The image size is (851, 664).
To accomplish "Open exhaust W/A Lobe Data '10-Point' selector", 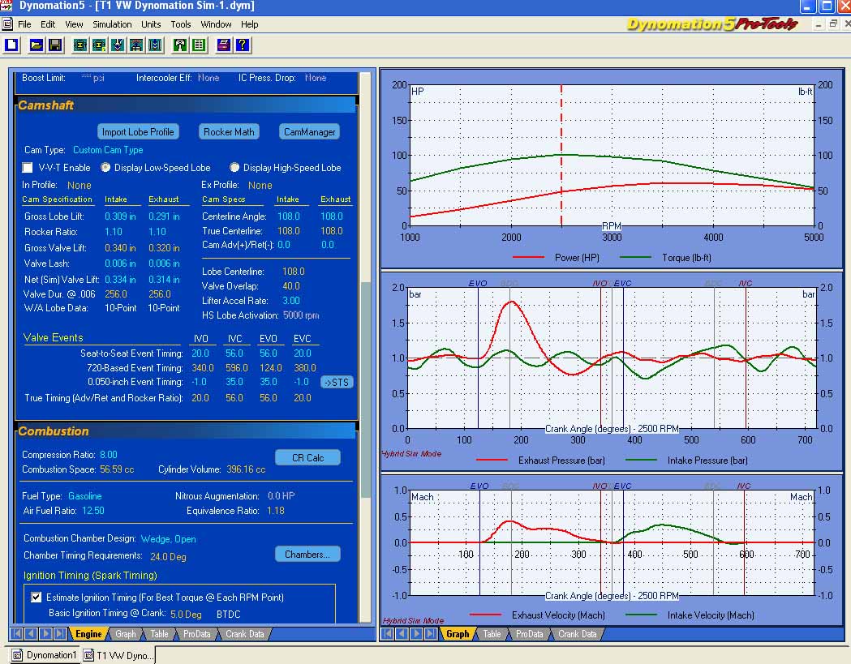I will tap(163, 307).
